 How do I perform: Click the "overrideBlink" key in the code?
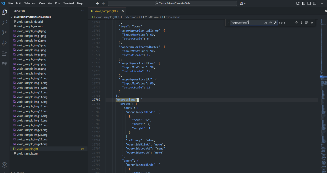tap(138, 144)
